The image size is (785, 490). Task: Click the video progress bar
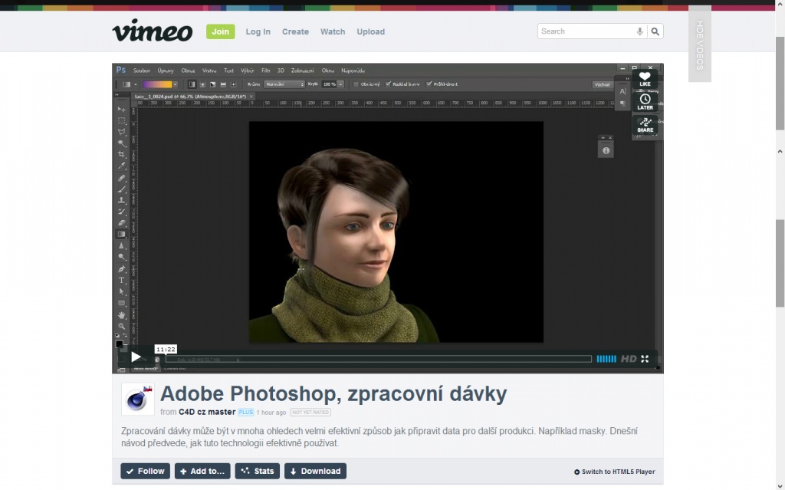tap(379, 359)
